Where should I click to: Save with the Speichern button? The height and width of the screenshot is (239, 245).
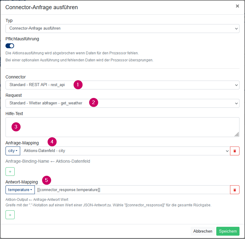pyautogui.click(x=228, y=231)
